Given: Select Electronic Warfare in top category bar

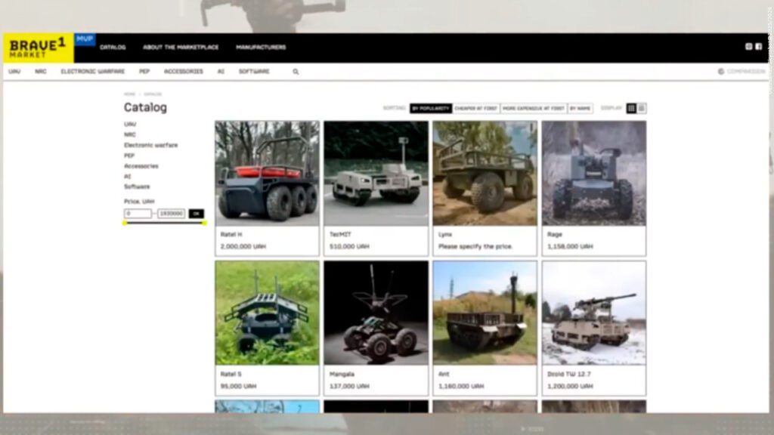Looking at the screenshot, I should (93, 72).
